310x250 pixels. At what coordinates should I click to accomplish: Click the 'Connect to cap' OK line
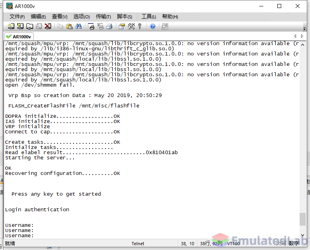pyautogui.click(x=62, y=132)
